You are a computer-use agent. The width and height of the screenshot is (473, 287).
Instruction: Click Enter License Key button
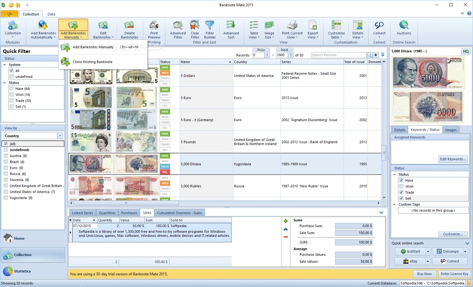coord(454,274)
